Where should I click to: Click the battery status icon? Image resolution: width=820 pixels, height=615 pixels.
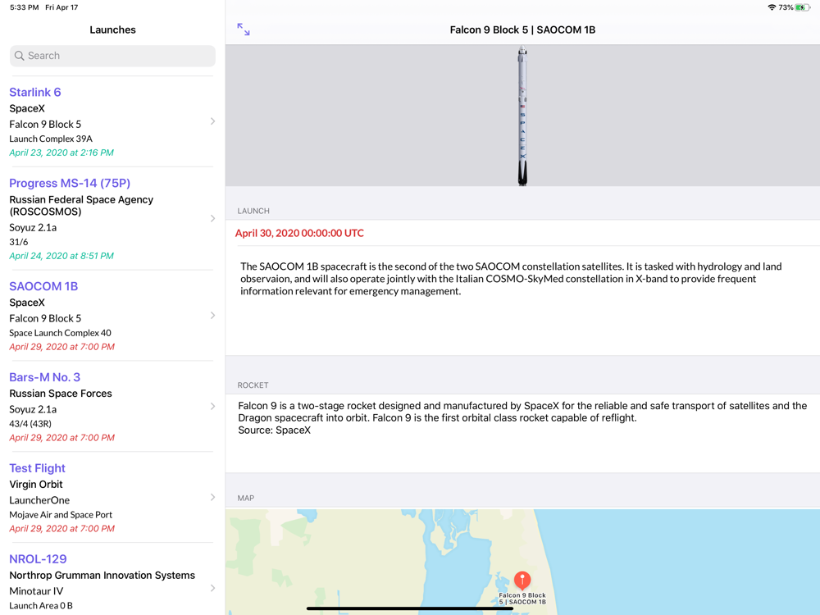(x=803, y=7)
